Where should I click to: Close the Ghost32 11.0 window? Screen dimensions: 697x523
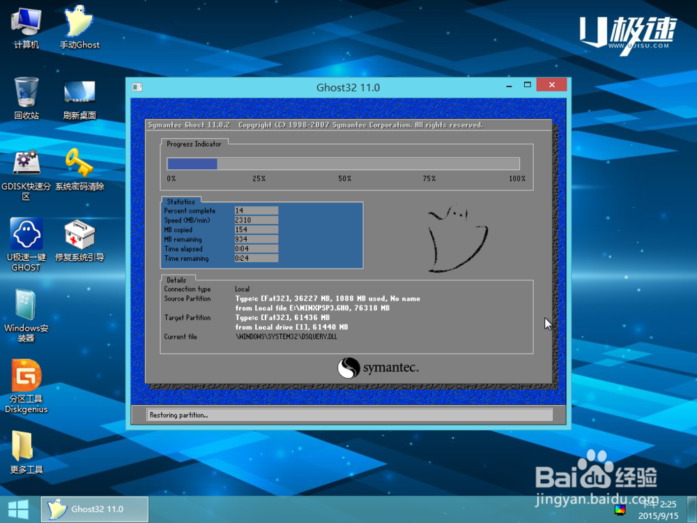[x=551, y=85]
